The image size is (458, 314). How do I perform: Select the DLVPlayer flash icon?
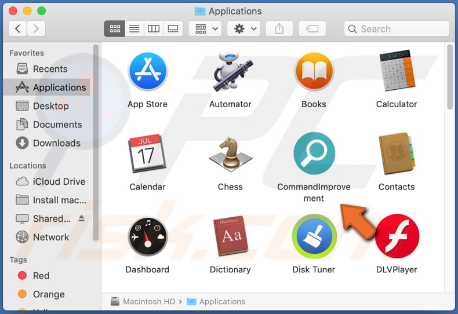397,236
